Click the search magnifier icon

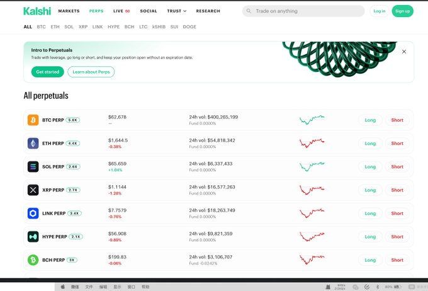[249, 11]
